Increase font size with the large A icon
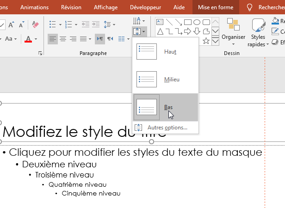Viewport: 285px width, 208px height. 11,24
